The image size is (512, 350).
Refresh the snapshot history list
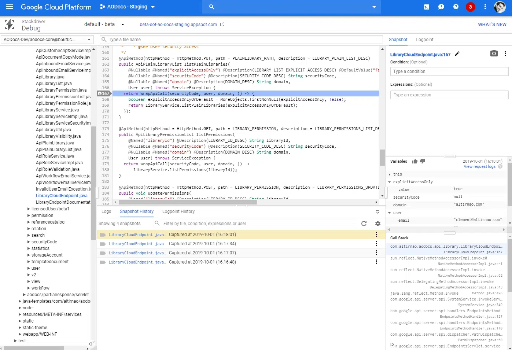click(364, 224)
